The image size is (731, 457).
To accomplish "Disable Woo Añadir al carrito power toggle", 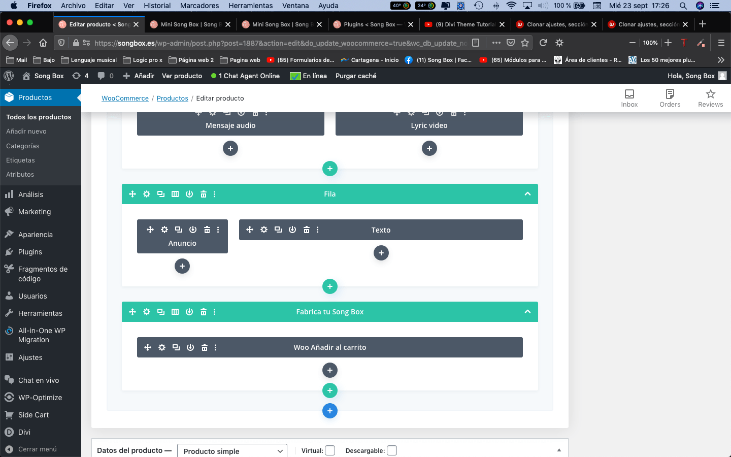I will [190, 347].
